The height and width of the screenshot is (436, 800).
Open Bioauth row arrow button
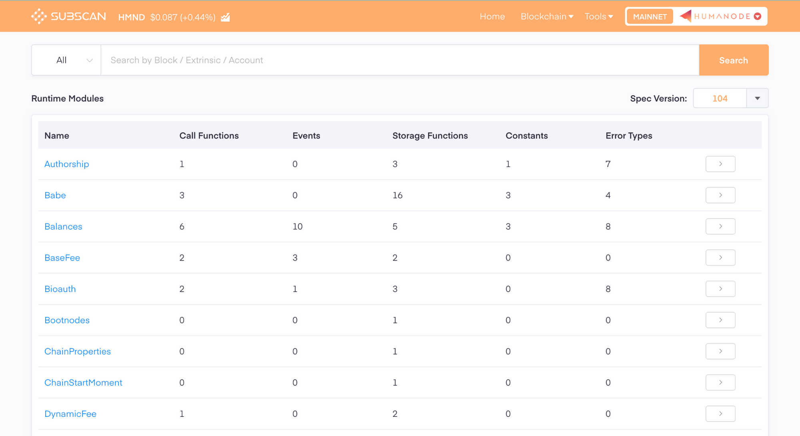720,289
